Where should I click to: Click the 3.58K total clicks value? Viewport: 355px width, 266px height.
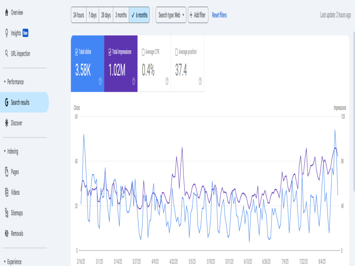83,70
